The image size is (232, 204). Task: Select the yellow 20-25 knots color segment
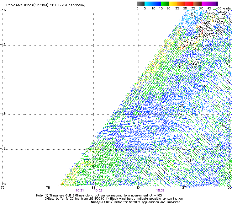(173, 4)
